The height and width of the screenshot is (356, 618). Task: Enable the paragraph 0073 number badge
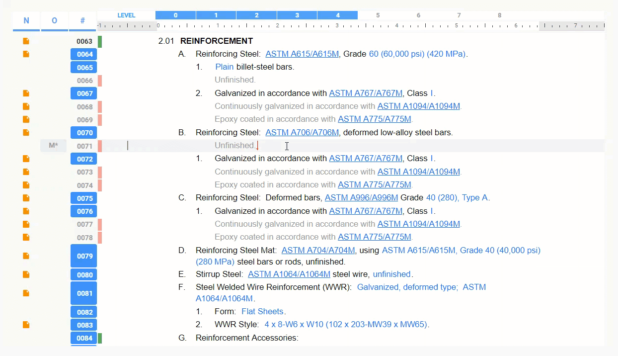pos(84,172)
